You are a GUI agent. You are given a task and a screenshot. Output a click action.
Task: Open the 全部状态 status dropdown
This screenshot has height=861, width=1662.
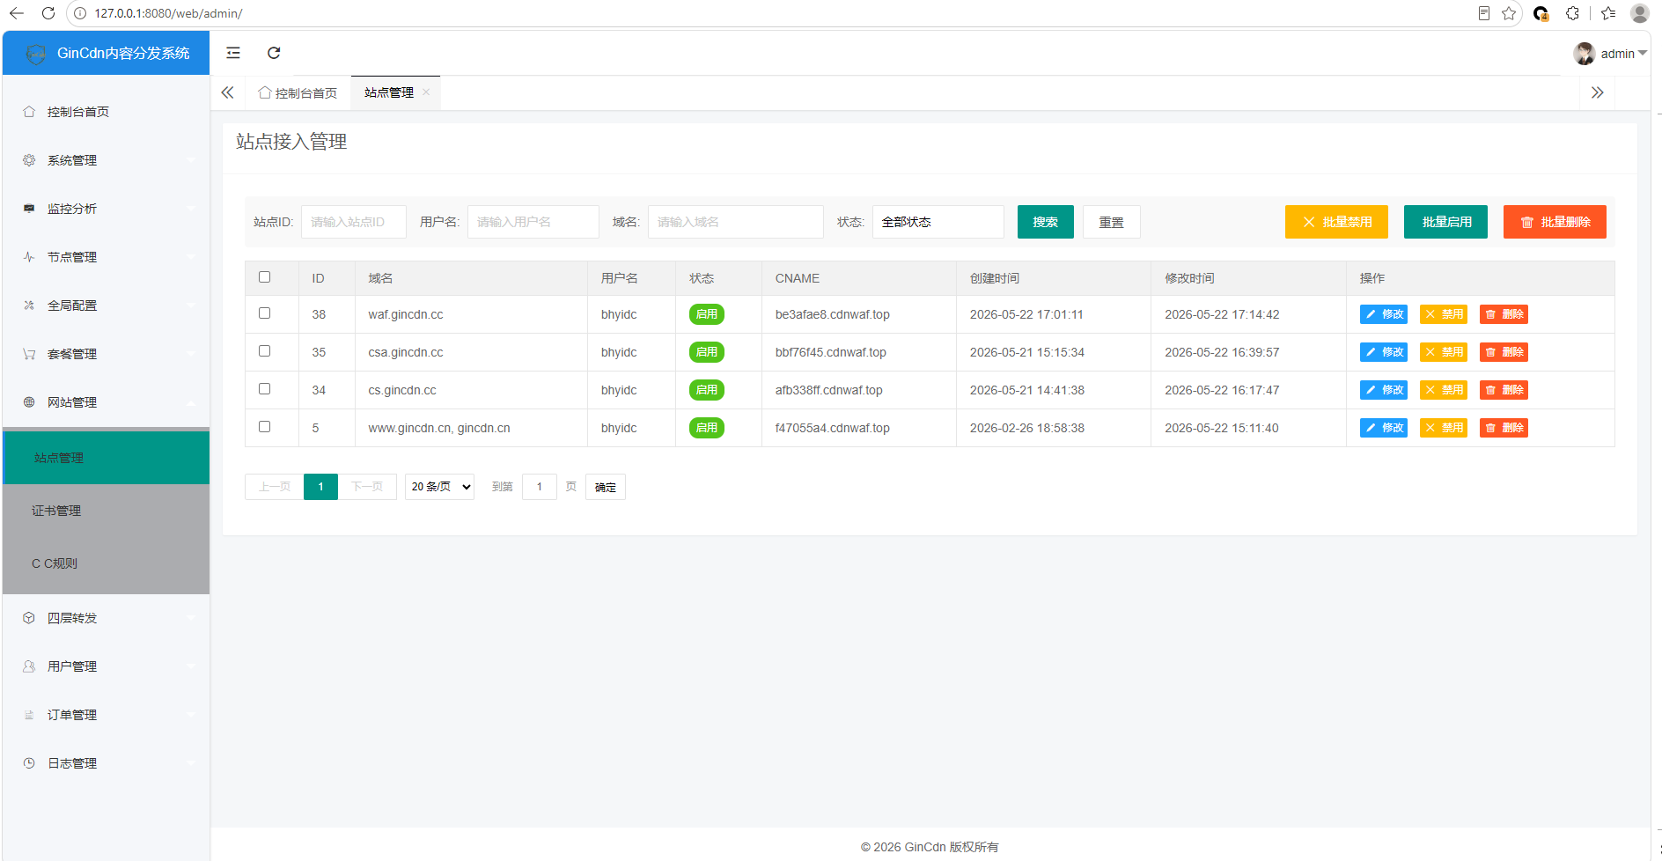pyautogui.click(x=938, y=222)
